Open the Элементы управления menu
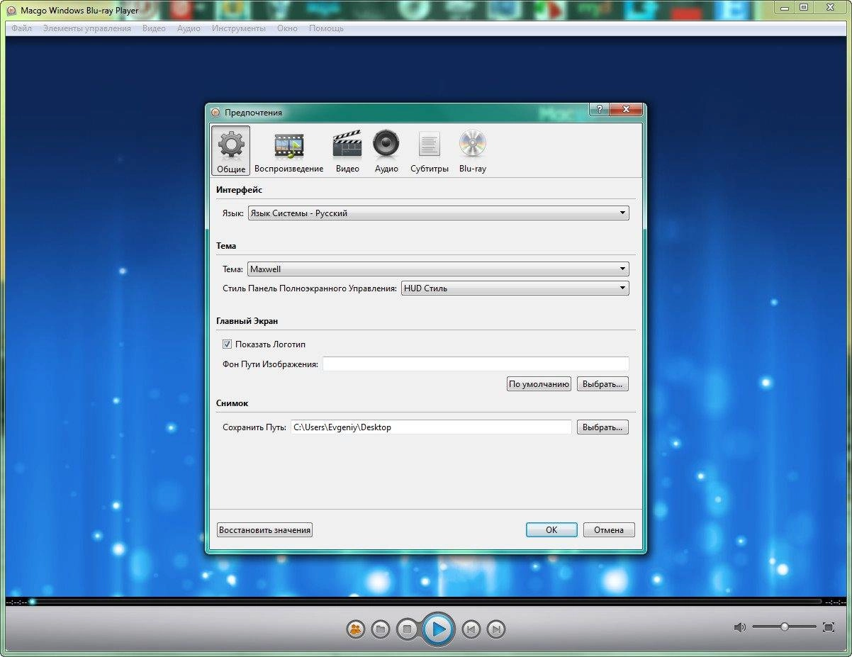The image size is (852, 657). point(86,28)
